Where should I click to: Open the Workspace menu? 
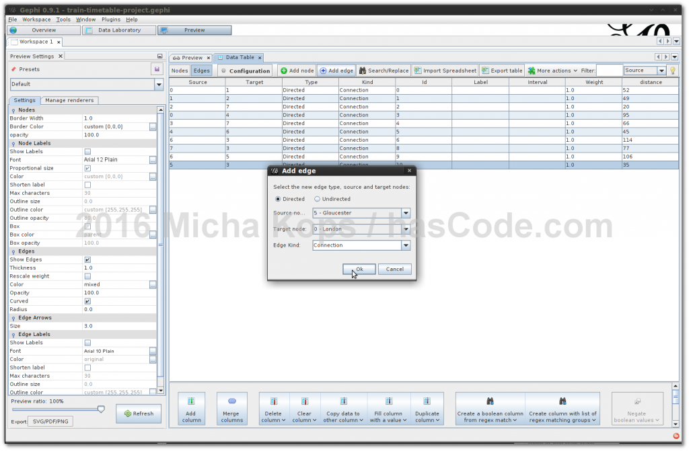point(36,19)
